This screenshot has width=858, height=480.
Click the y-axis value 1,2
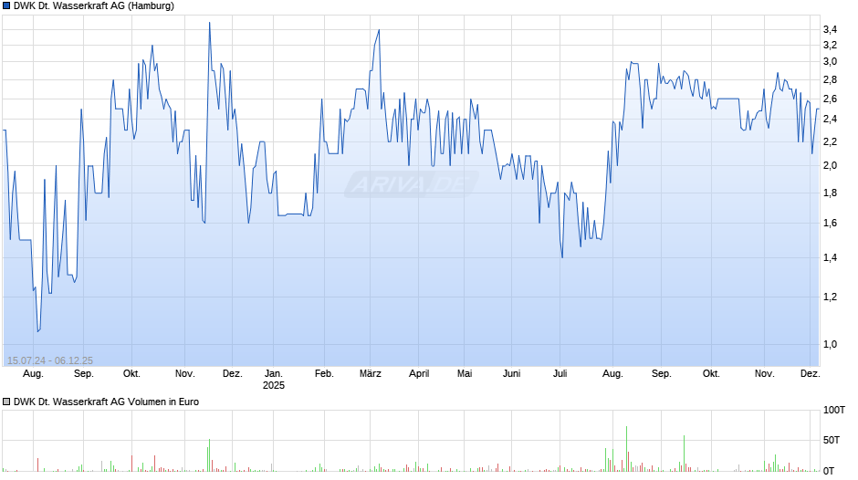point(830,297)
